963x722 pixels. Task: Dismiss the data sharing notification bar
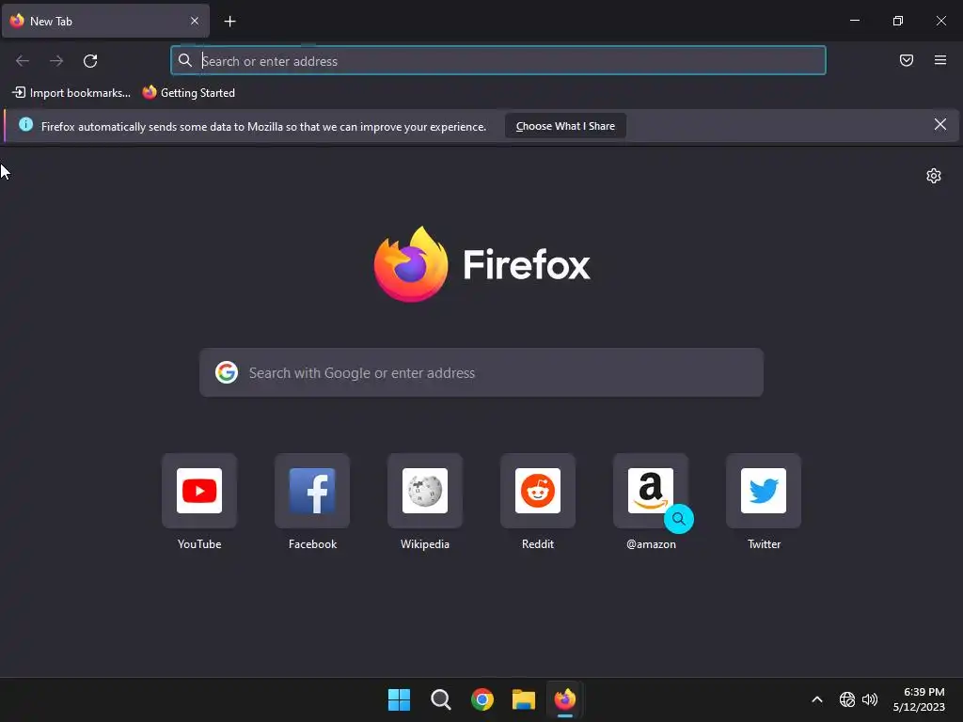pos(940,125)
